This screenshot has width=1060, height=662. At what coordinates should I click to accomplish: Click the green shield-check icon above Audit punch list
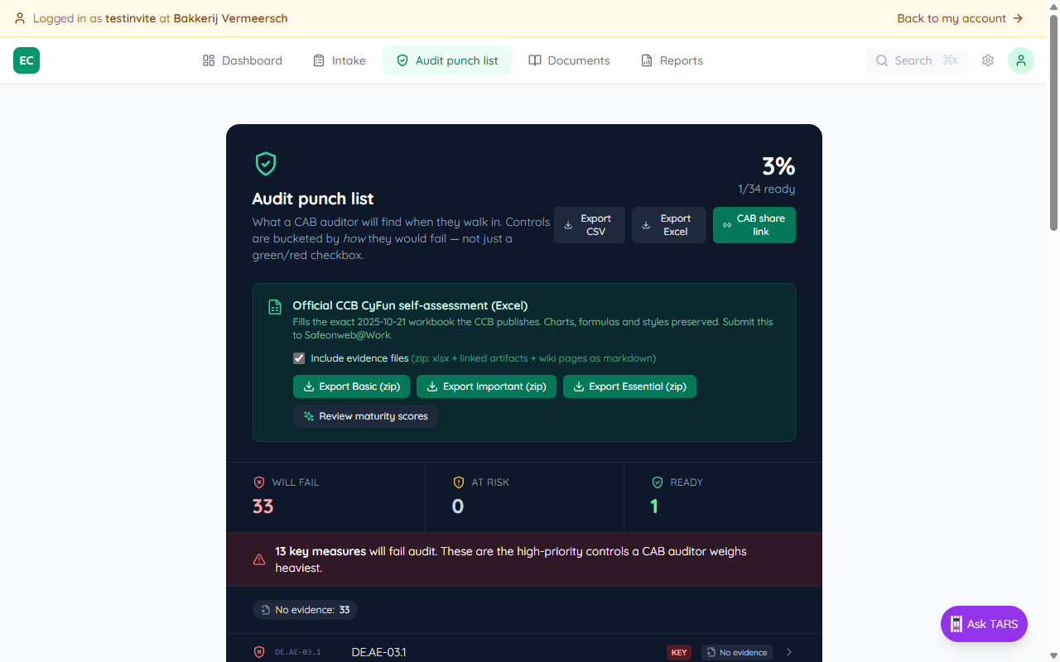pos(265,163)
